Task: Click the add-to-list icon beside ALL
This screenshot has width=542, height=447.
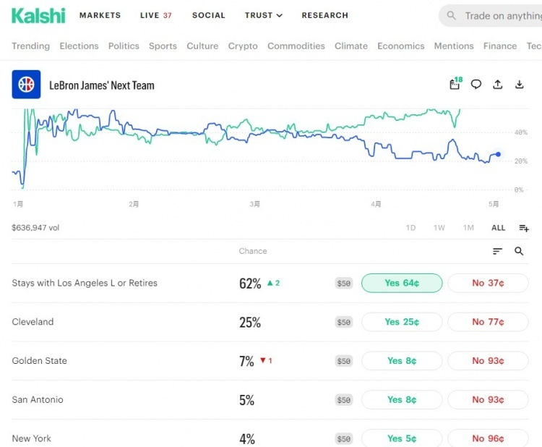Action: click(524, 228)
